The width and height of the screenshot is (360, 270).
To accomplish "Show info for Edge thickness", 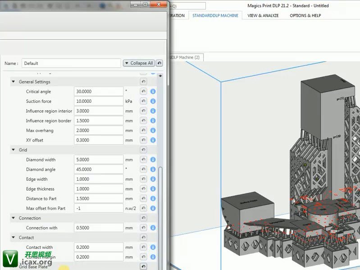I will pos(153,189).
